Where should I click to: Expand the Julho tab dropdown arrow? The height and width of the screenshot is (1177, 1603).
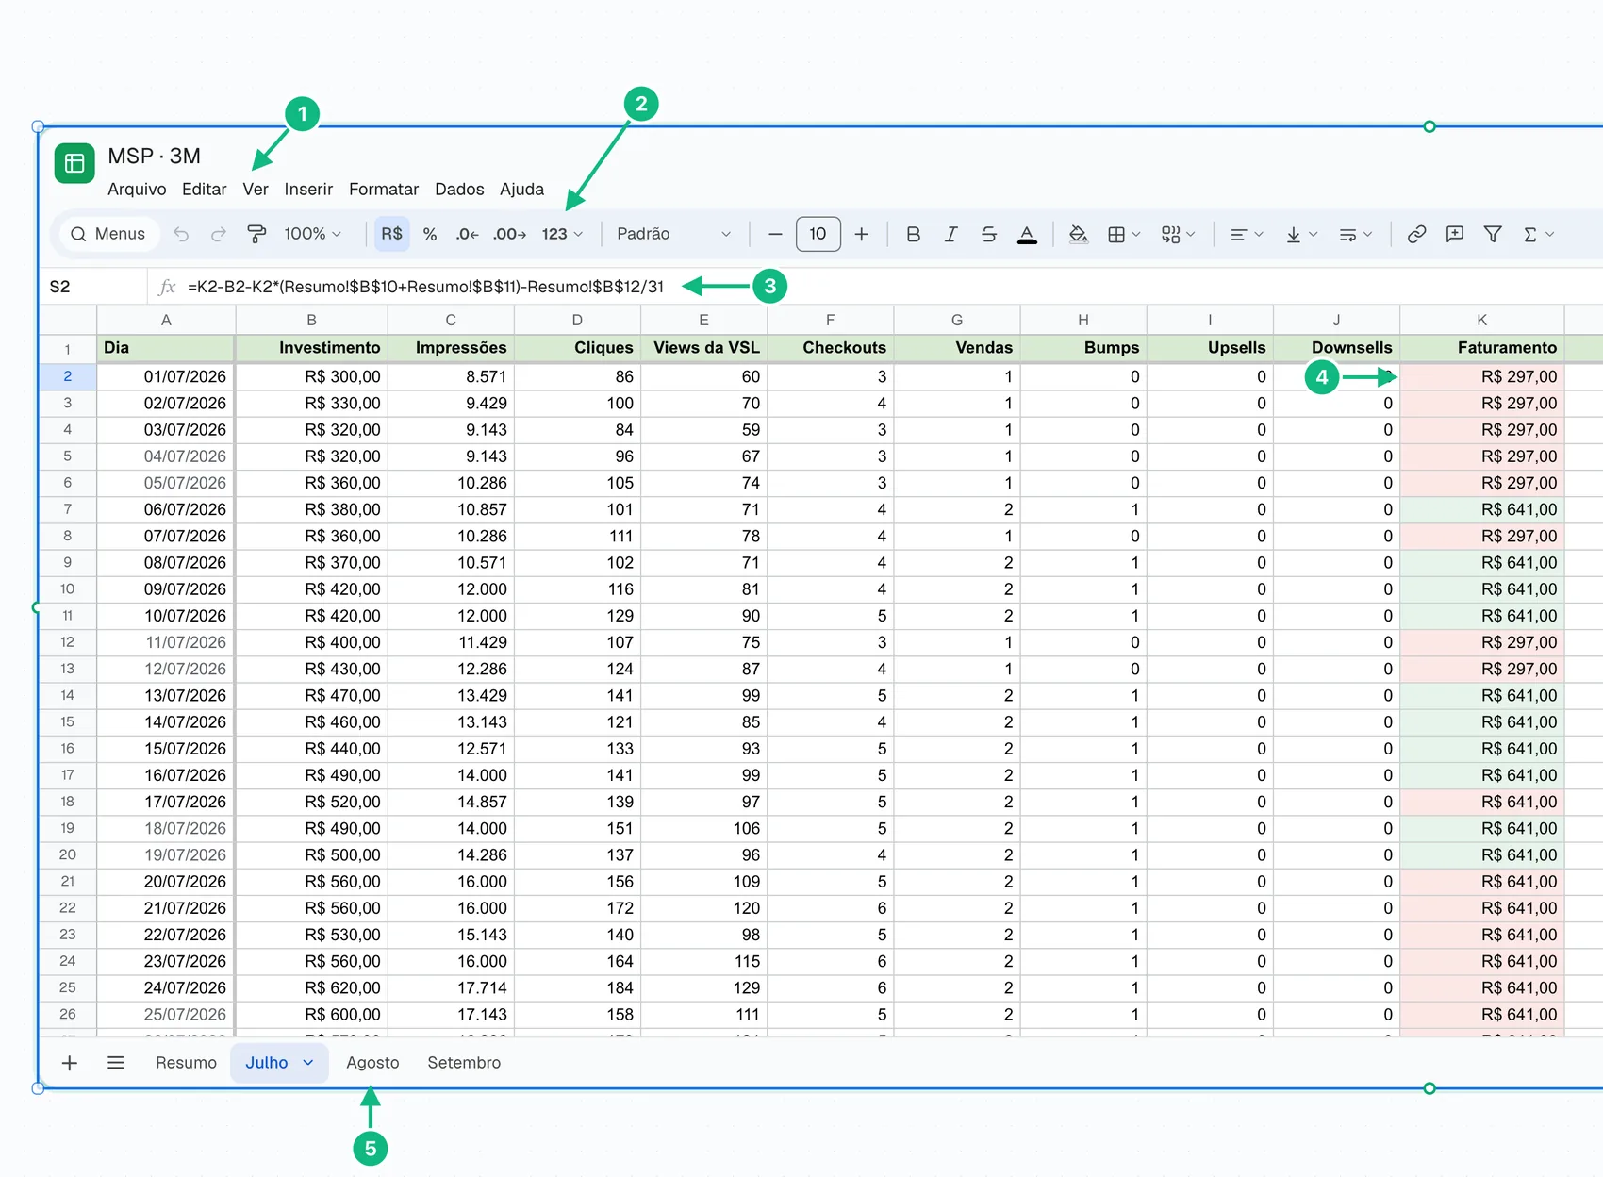pos(308,1063)
